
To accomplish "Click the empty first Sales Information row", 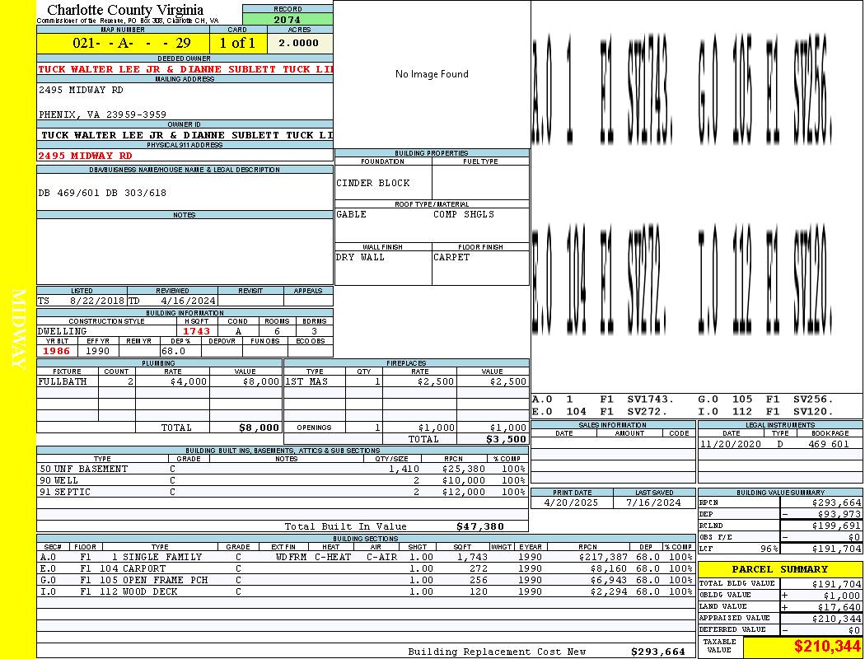I will click(x=613, y=444).
